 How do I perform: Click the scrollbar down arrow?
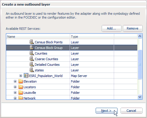(140, 97)
